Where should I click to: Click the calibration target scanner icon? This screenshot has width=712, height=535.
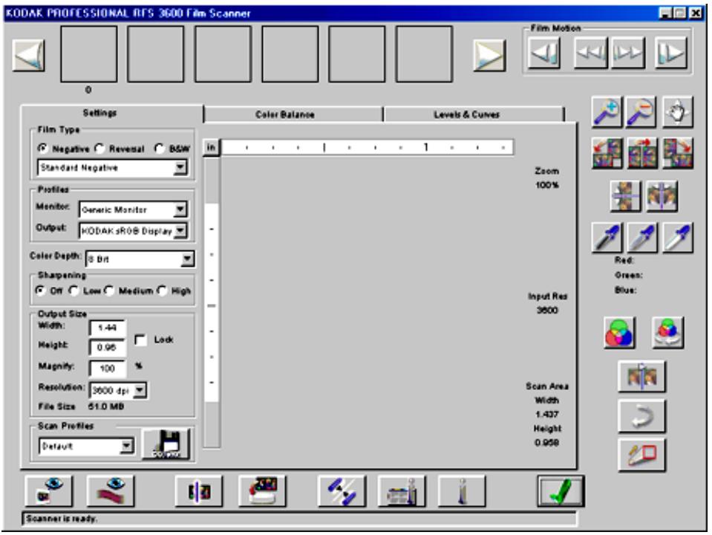click(262, 491)
